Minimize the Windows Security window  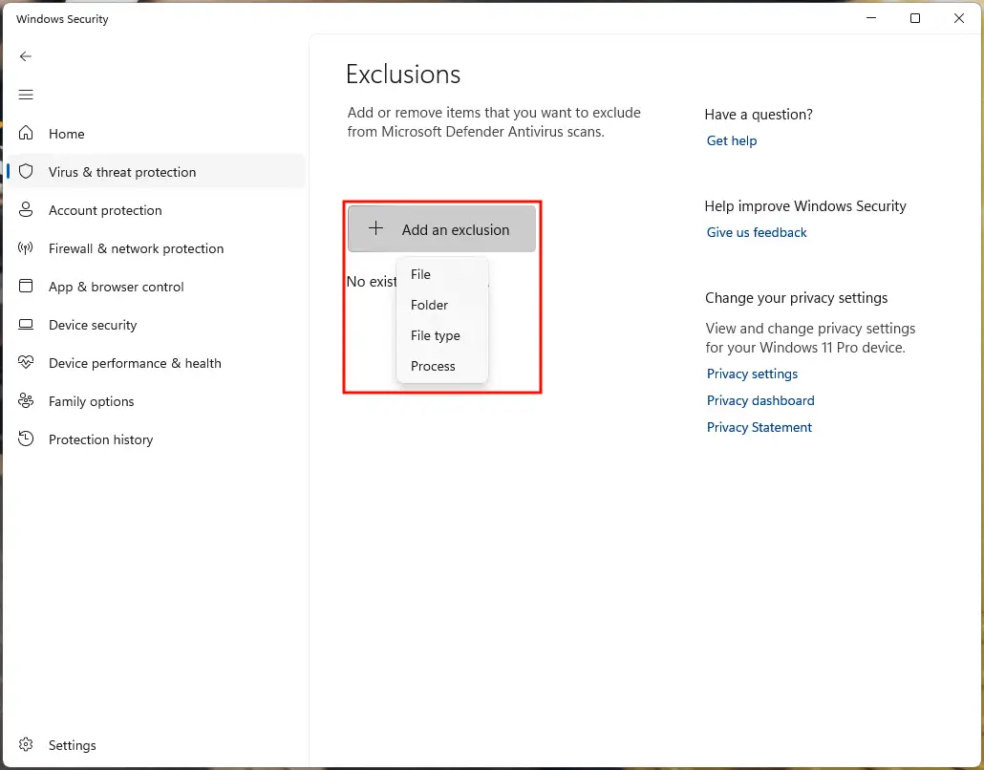tap(871, 18)
